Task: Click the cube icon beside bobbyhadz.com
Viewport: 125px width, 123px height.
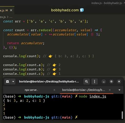Action: click(82, 10)
